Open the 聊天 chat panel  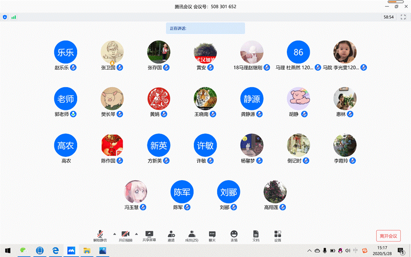pos(212,235)
